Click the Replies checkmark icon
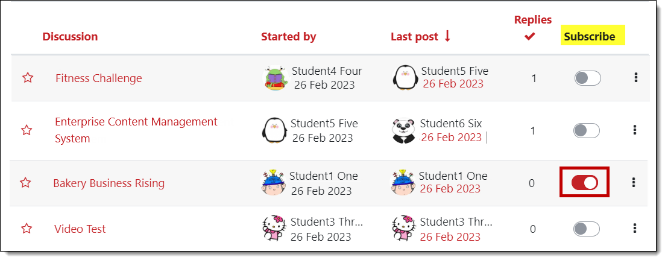The width and height of the screenshot is (662, 257). click(529, 37)
